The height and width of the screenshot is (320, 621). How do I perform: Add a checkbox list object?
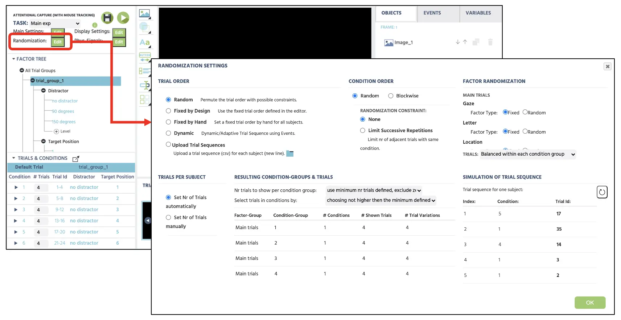[144, 71]
